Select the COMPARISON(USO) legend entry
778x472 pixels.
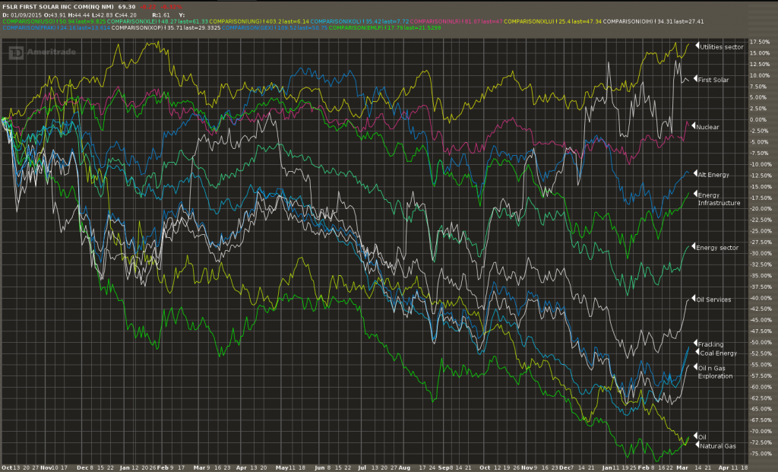[54, 21]
